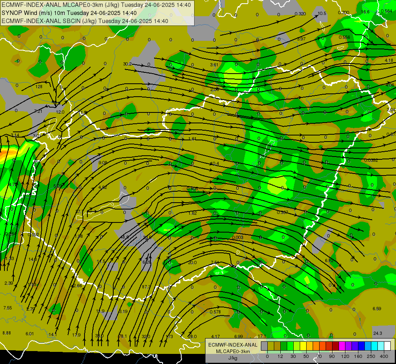396x364 pixels.
Task: Click the white legend swatch after 400
Action: click(x=388, y=346)
